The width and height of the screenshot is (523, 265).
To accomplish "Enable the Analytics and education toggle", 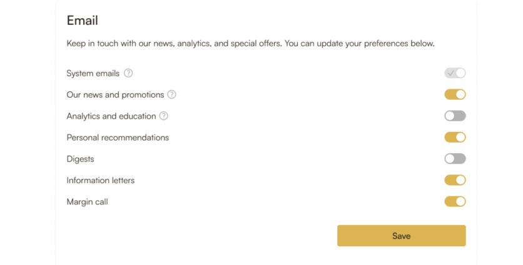I will click(455, 116).
